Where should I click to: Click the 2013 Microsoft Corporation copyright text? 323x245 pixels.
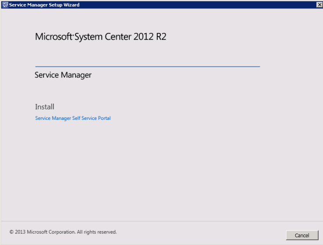pyautogui.click(x=63, y=231)
